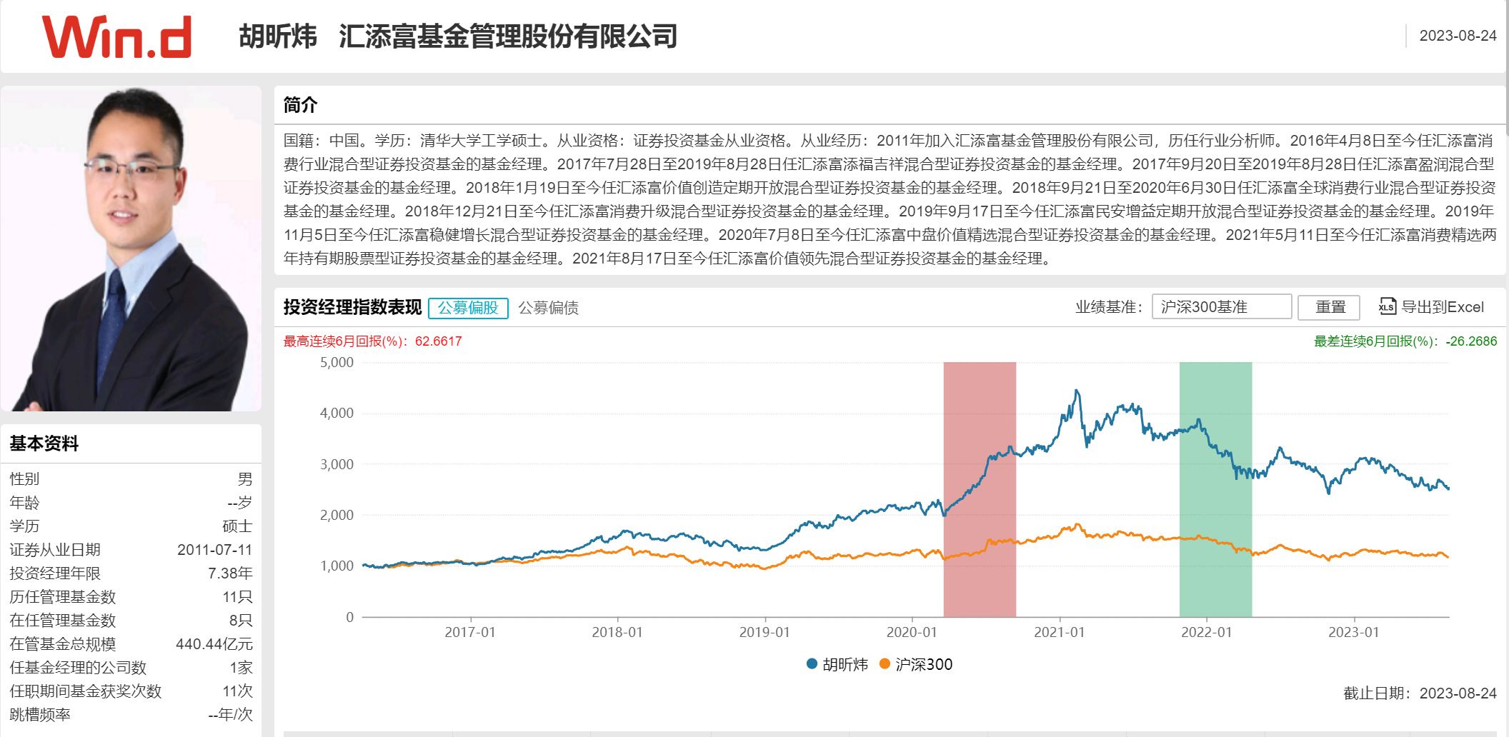Image resolution: width=1509 pixels, height=737 pixels.
Task: Click the 2023-08-24 date in header
Action: [x=1458, y=36]
